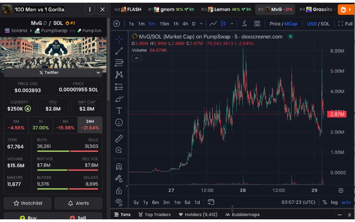Toggle percentage scale
The width and height of the screenshot is (355, 222).
[324, 202]
